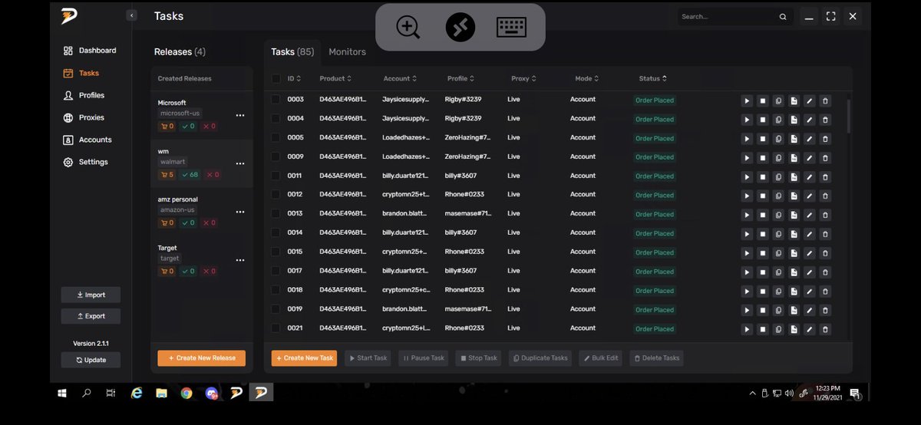Image resolution: width=921 pixels, height=425 pixels.
Task: Select the checkbox for task 0014
Action: 276,232
